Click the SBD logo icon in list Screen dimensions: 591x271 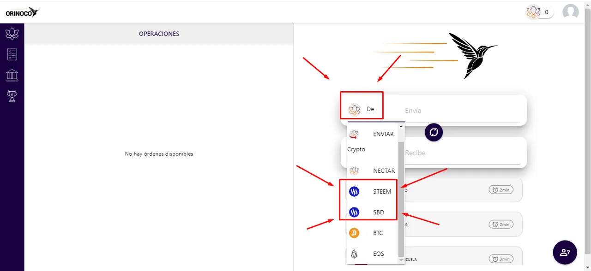point(354,212)
